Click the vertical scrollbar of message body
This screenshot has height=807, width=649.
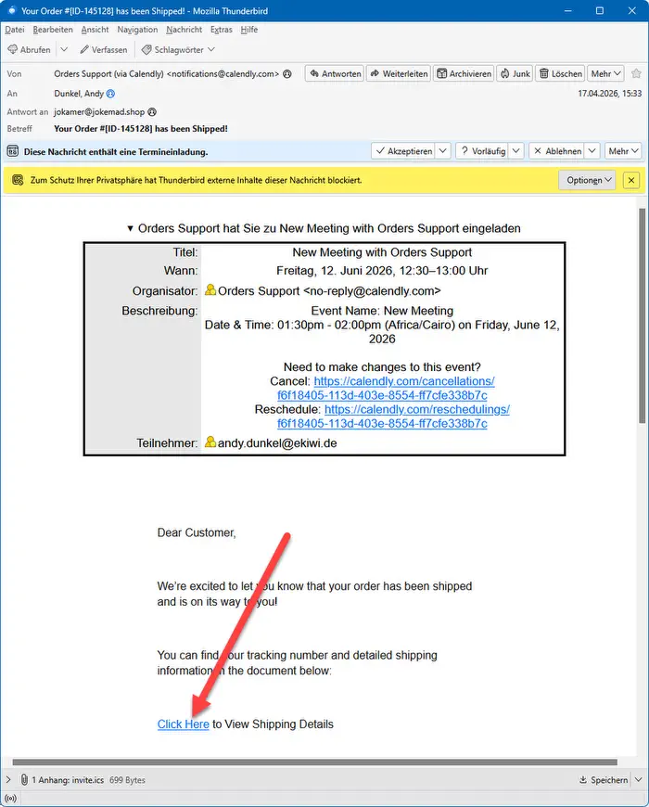642,316
